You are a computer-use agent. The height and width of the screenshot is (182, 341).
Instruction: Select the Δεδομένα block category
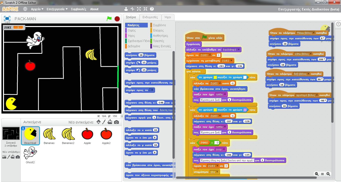(136, 46)
